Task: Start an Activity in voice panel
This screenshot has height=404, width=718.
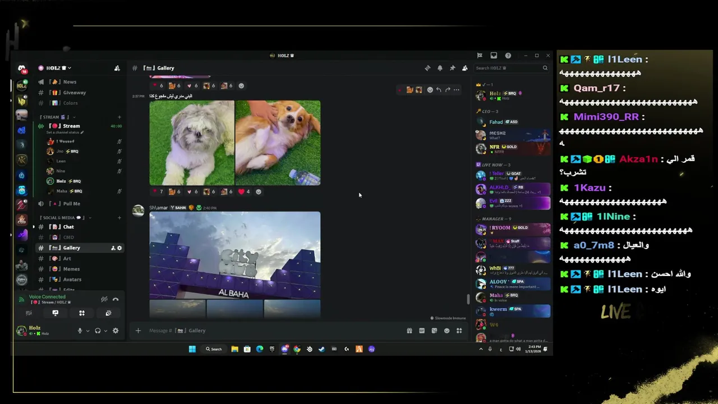Action: (82, 313)
